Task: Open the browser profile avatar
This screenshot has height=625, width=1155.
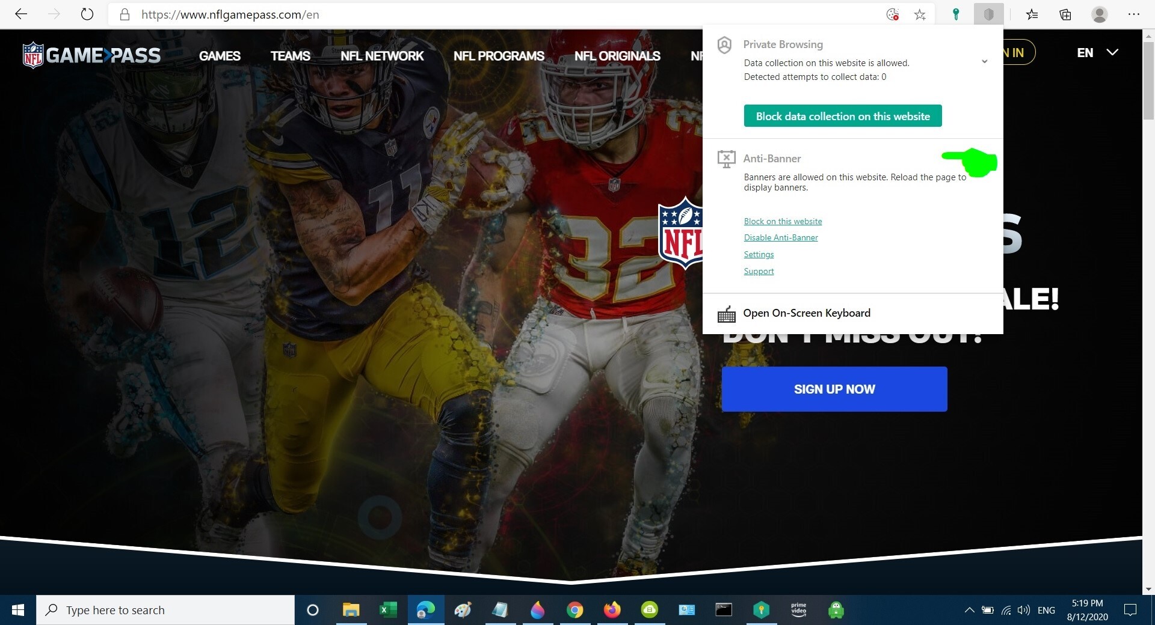Action: 1100,14
